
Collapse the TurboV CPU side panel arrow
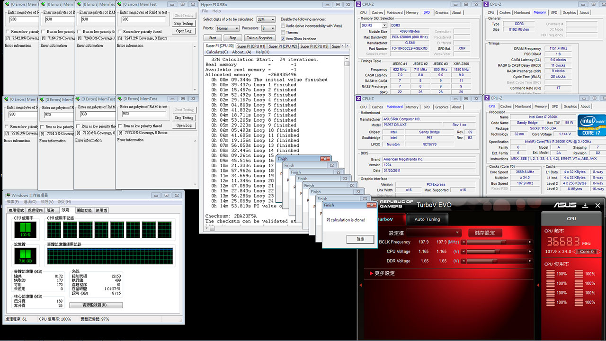pos(538,285)
